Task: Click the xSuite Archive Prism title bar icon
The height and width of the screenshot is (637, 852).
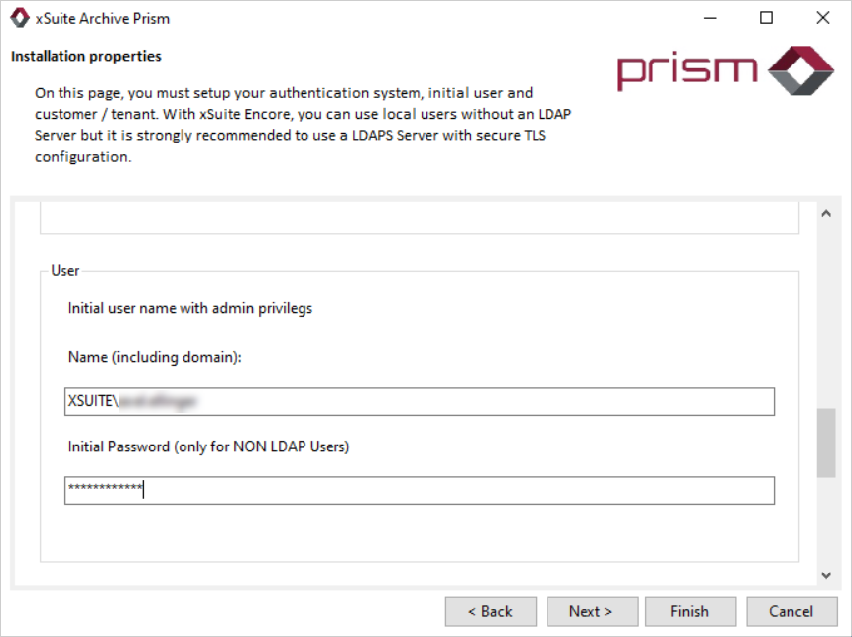Action: point(19,18)
